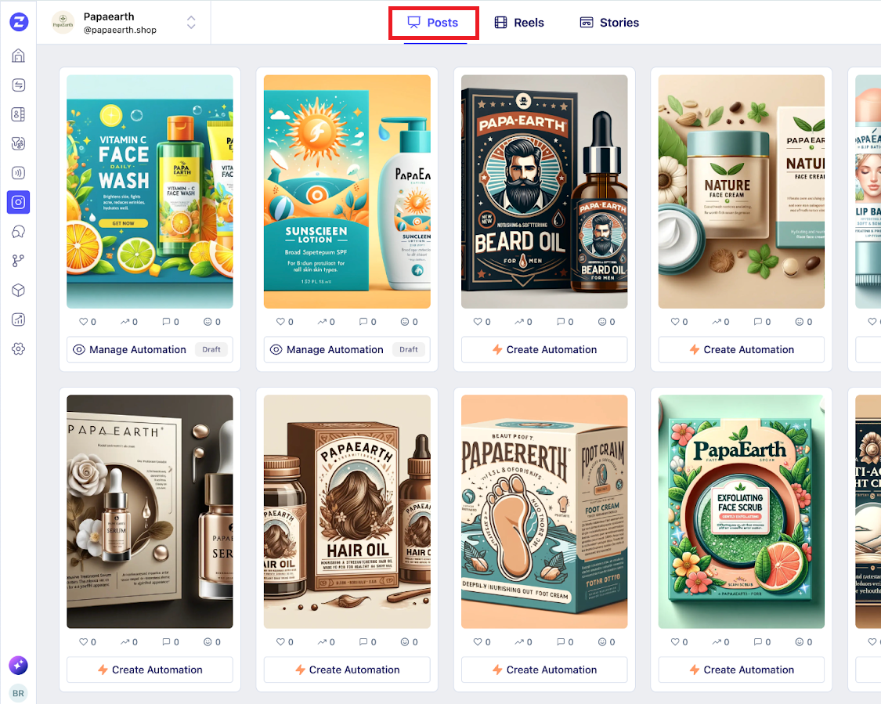Switch to the Stories tab

(609, 23)
